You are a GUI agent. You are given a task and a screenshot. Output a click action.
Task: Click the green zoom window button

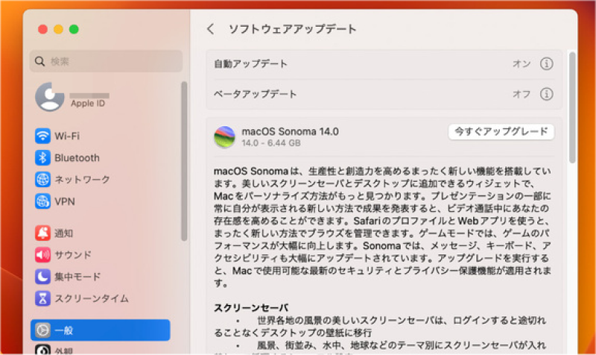pyautogui.click(x=74, y=29)
